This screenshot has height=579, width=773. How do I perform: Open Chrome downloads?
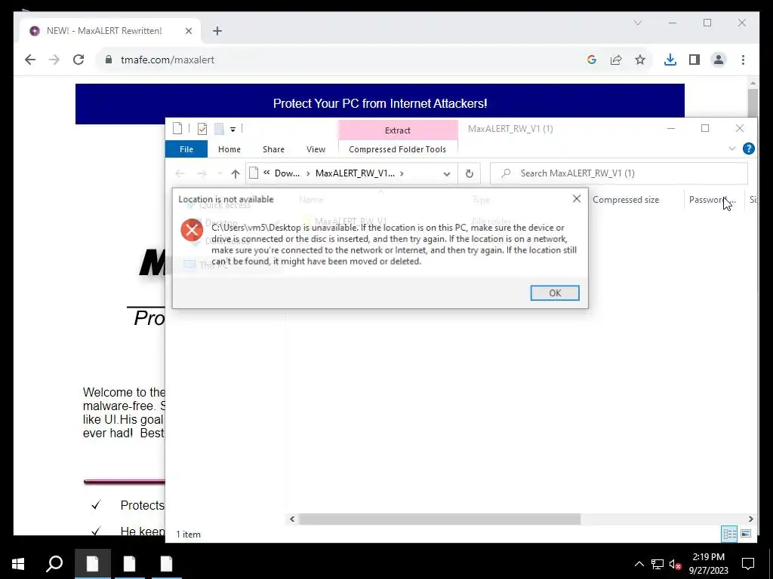pos(670,60)
